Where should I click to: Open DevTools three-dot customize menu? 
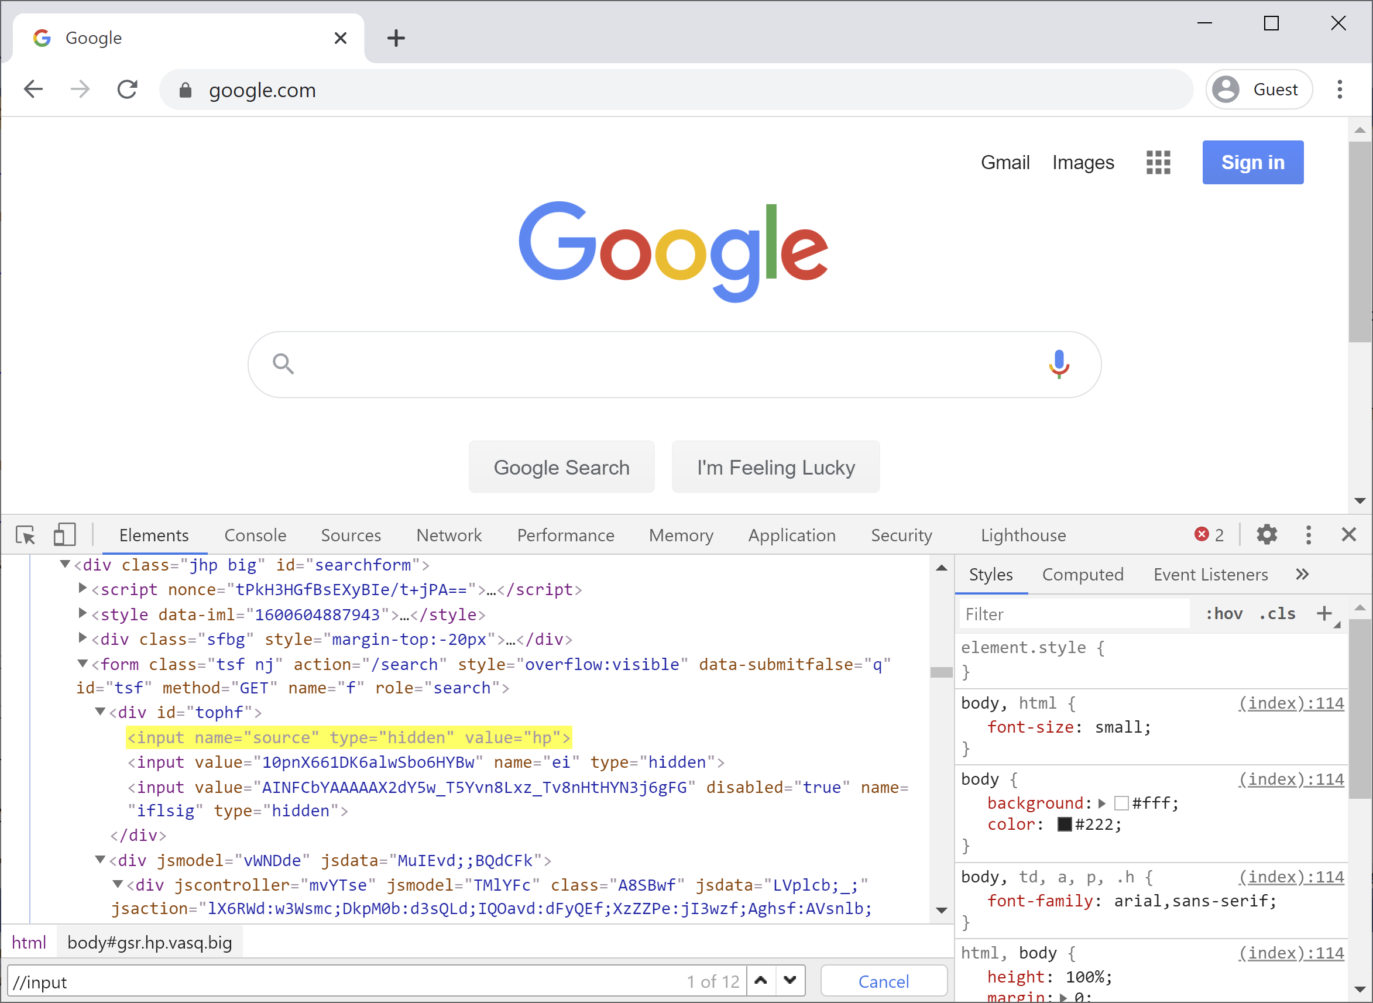coord(1309,535)
